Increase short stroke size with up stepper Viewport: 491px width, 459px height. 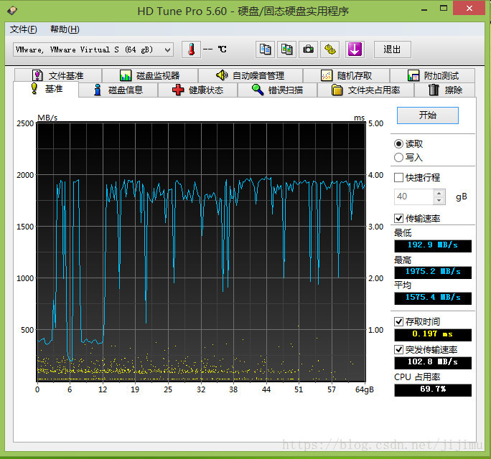439,193
